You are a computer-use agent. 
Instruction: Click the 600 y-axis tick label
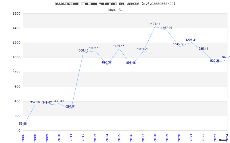pyautogui.click(x=18, y=87)
